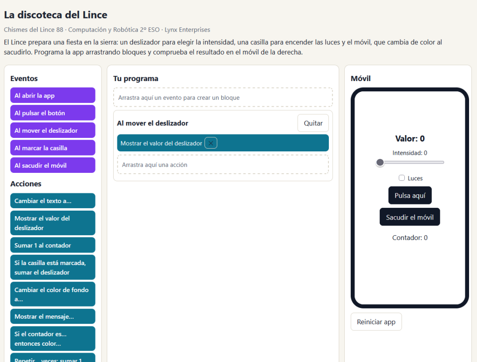Click the 'Valor: 0' text on the phone
This screenshot has height=362, width=477.
(x=410, y=139)
